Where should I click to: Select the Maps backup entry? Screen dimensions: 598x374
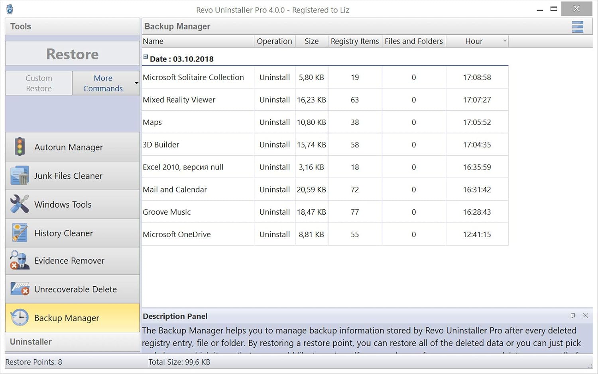(325, 122)
